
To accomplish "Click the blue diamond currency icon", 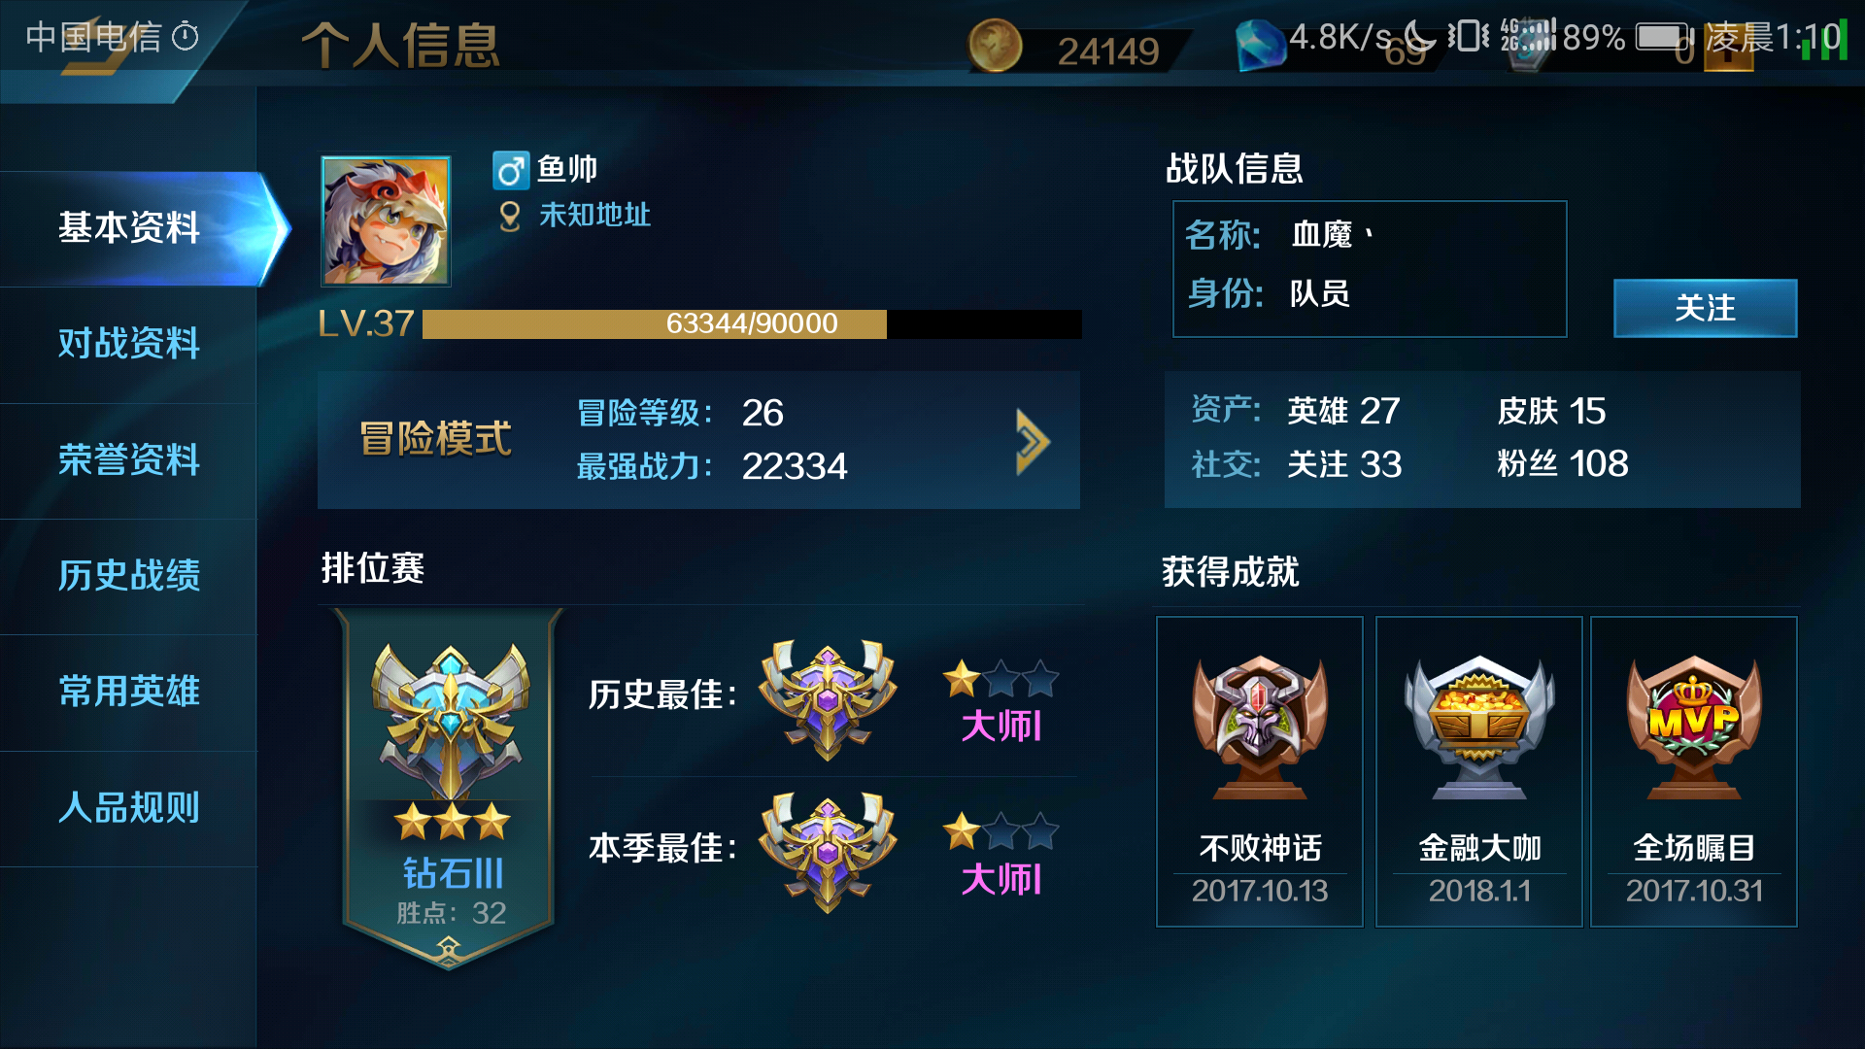I will pos(1260,46).
